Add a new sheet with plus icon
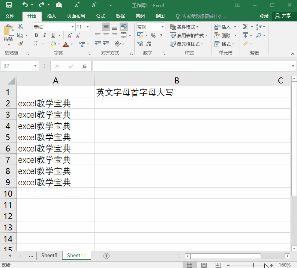This screenshot has width=297, height=268. tap(106, 256)
